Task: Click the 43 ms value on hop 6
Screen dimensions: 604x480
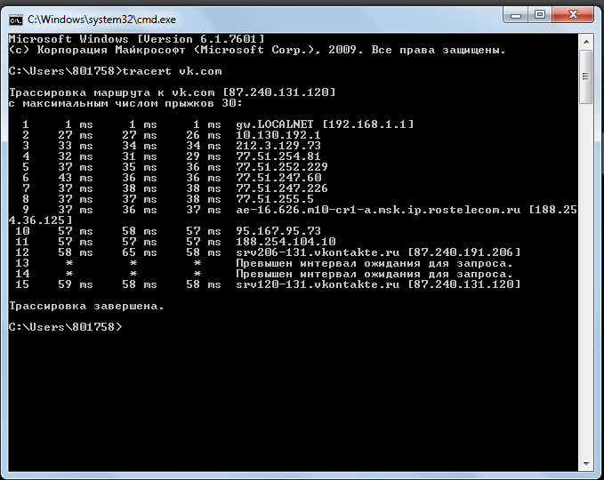Action: coord(76,178)
